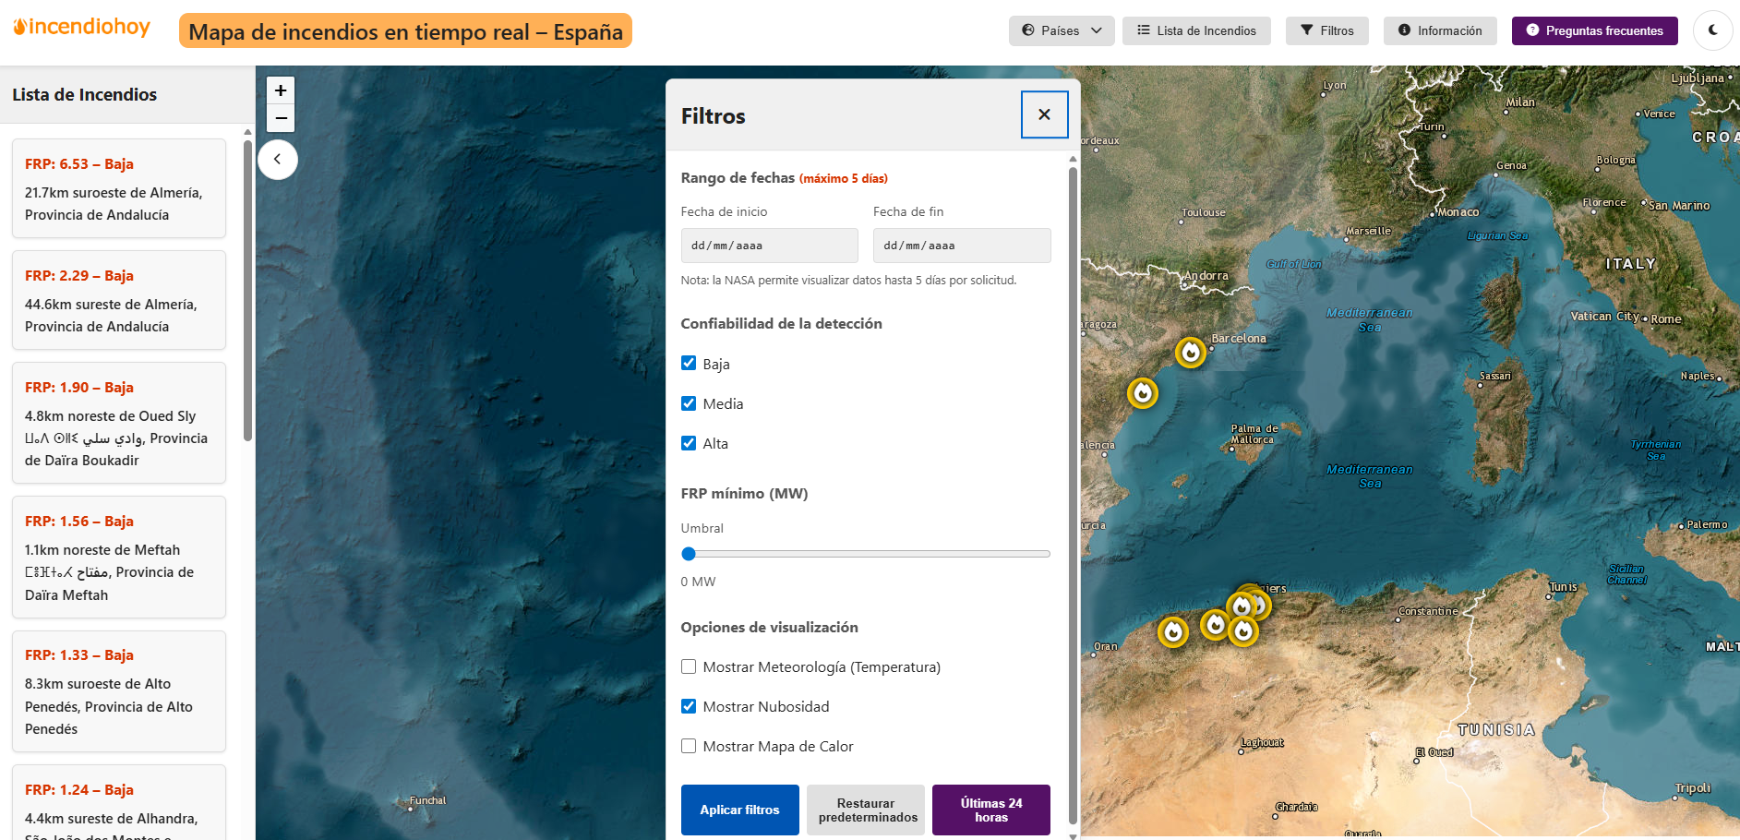Collapse the fire list sidebar arrow
Image resolution: width=1740 pixels, height=840 pixels.
coord(278,160)
